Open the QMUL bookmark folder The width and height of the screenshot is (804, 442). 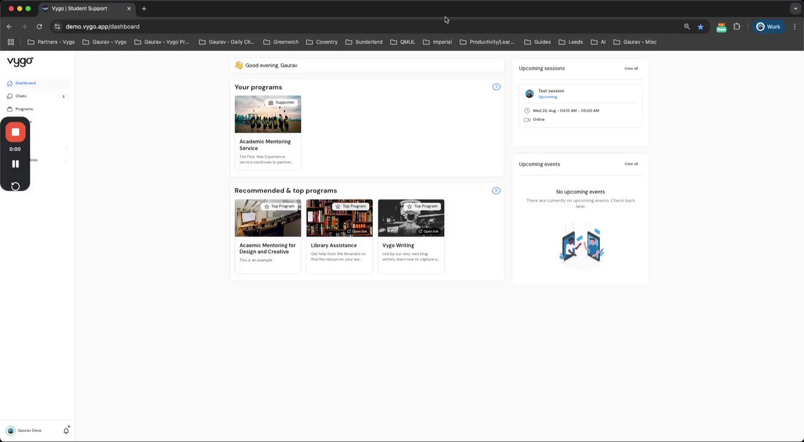point(403,42)
